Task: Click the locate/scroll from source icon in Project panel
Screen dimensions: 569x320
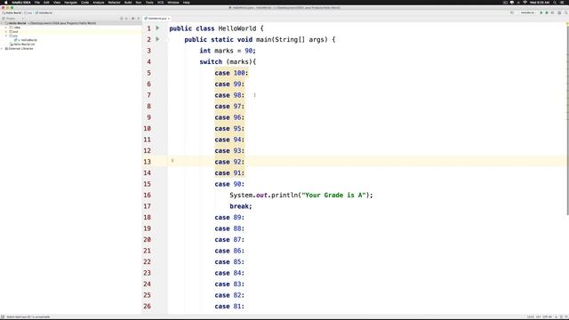Action: [x=122, y=18]
